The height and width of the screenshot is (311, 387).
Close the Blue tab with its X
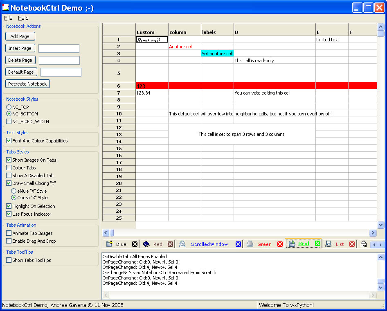pos(135,244)
